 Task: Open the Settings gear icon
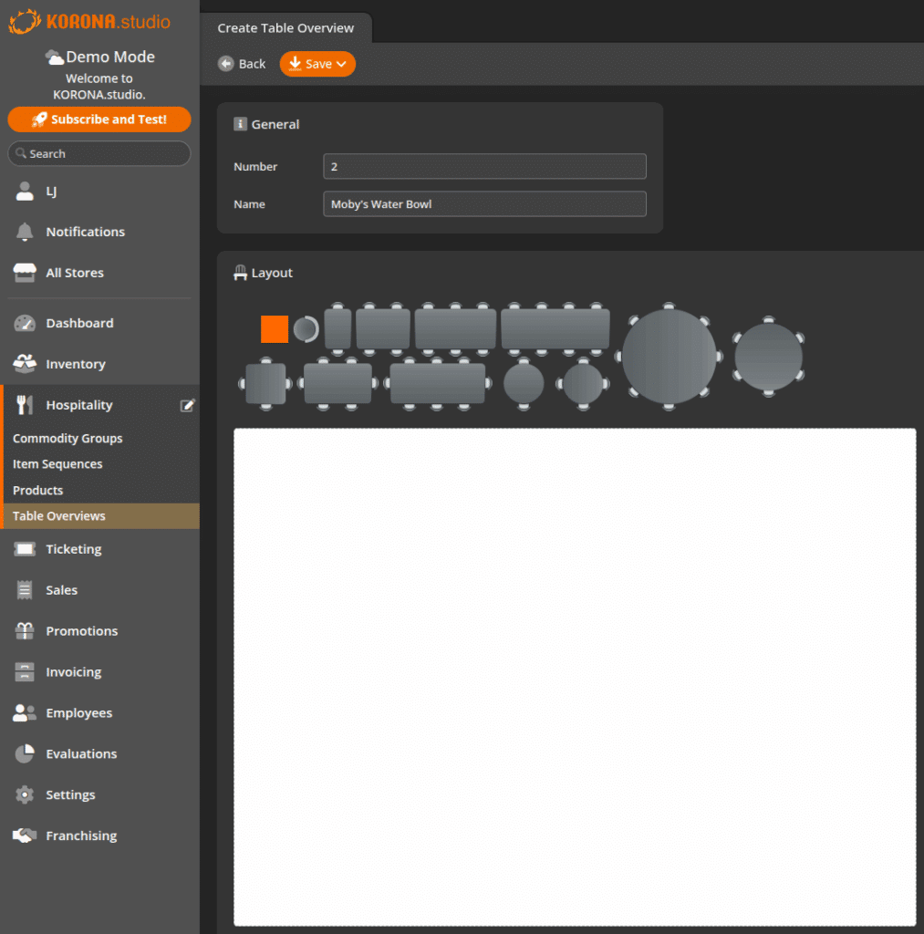click(25, 794)
